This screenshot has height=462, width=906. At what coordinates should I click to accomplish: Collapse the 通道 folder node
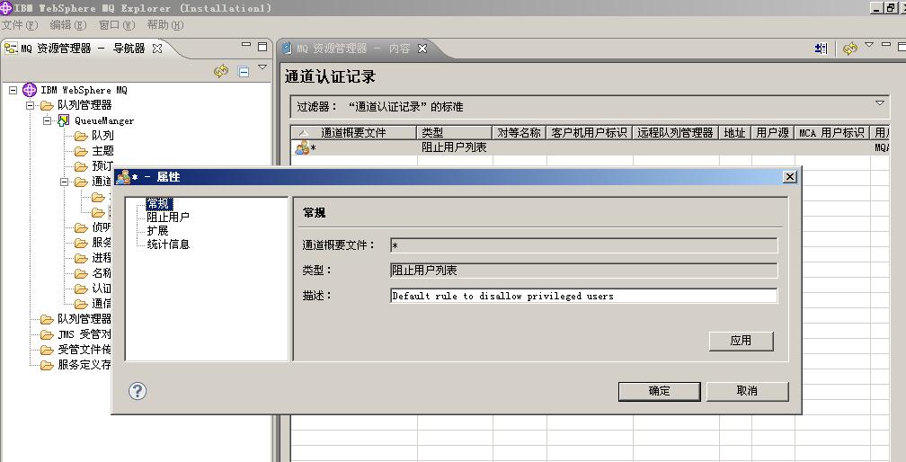coord(65,182)
